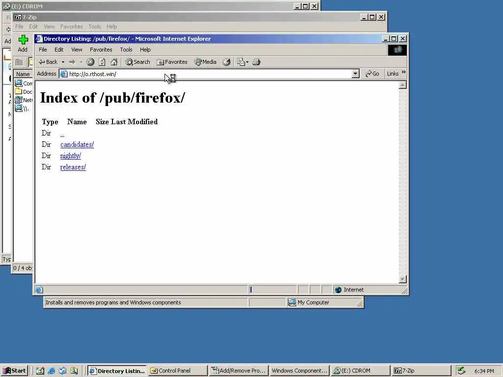This screenshot has height=377, width=503.
Task: Click the scrollbar down arrow in IE
Action: (x=403, y=279)
